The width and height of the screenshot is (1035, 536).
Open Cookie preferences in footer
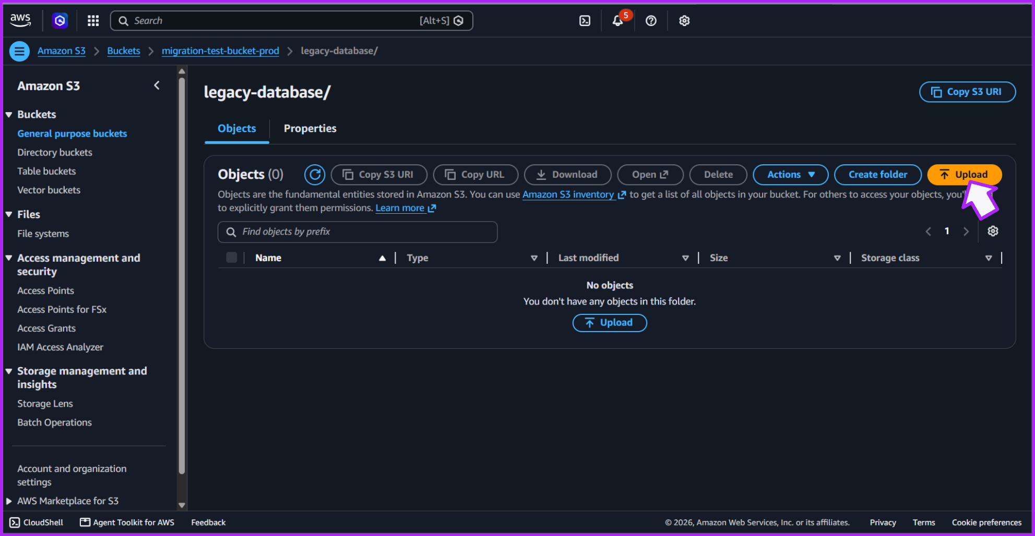click(x=986, y=522)
